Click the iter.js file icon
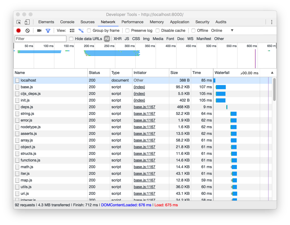Image resolution: width=290 pixels, height=225 pixels. tap(17, 174)
